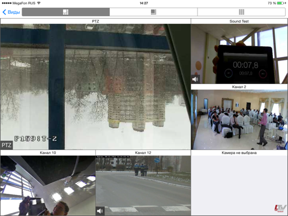Screen dimensions: 288x216
Task: Open PTZ controls on the PTZ camera
Action: (7, 145)
